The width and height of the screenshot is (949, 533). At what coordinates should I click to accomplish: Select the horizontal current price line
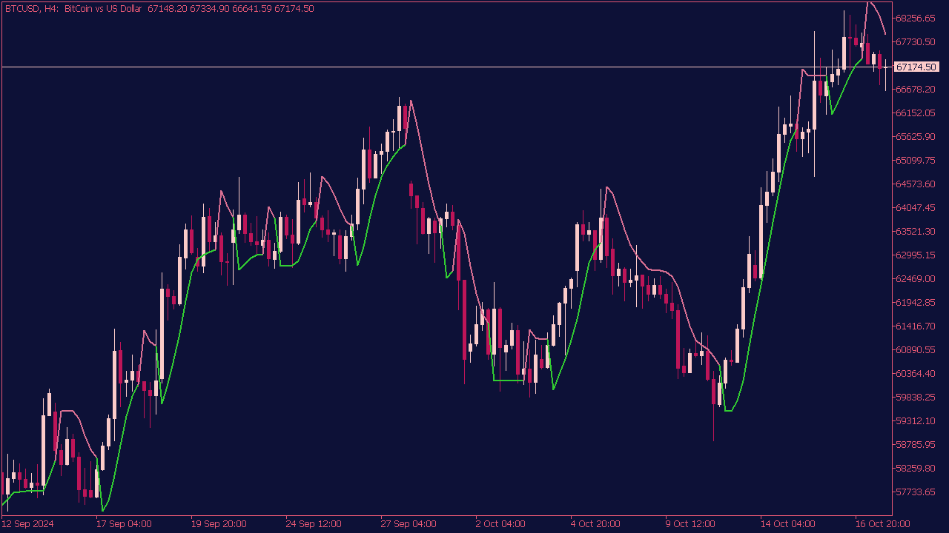pyautogui.click(x=446, y=67)
